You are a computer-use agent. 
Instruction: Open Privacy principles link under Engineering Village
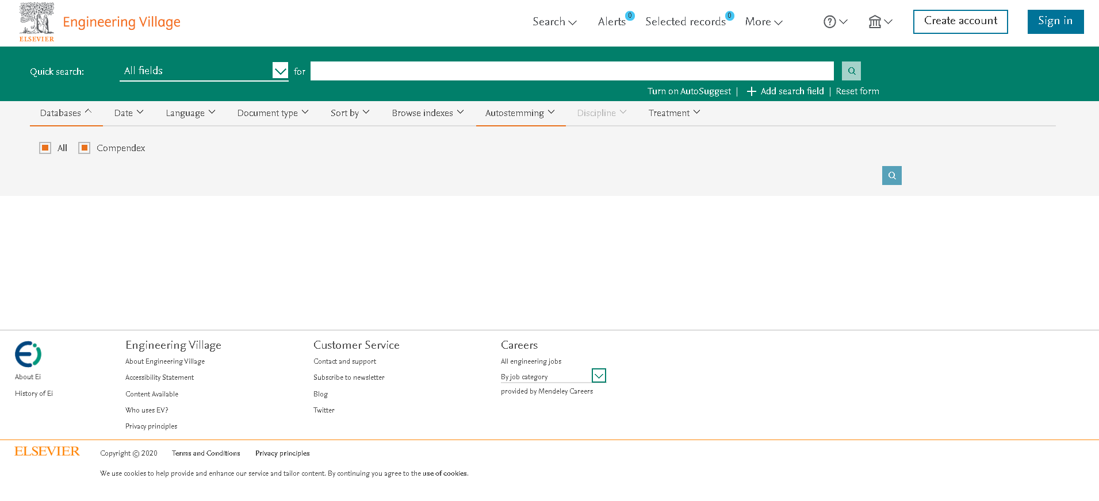(x=151, y=426)
